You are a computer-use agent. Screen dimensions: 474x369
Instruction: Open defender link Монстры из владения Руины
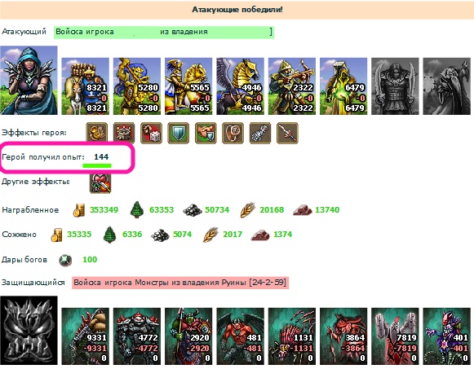(x=180, y=283)
